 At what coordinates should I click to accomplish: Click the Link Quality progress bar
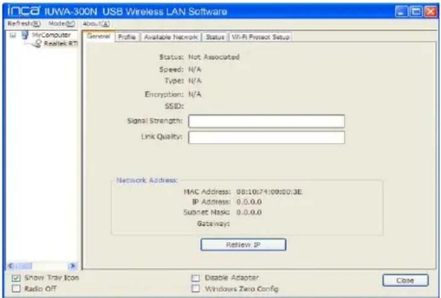(266, 137)
